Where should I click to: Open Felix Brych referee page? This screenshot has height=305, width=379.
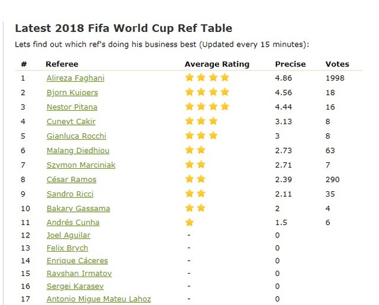click(68, 248)
